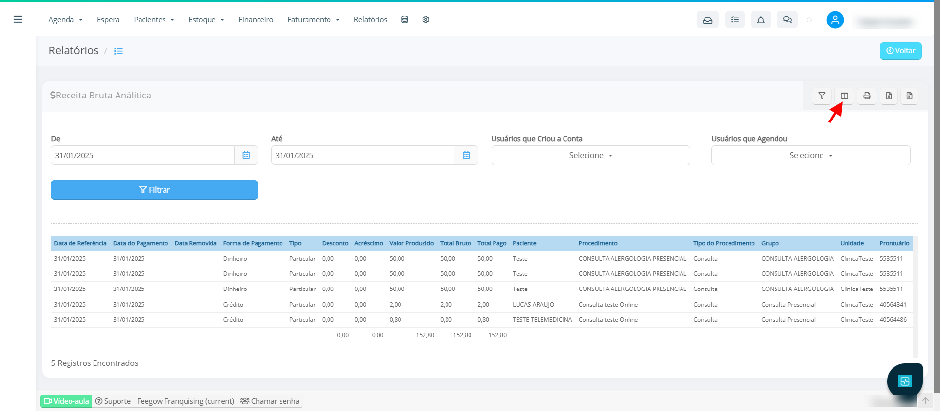The height and width of the screenshot is (411, 940).
Task: Click 5 Registros Encontrados text
Action: tap(94, 363)
